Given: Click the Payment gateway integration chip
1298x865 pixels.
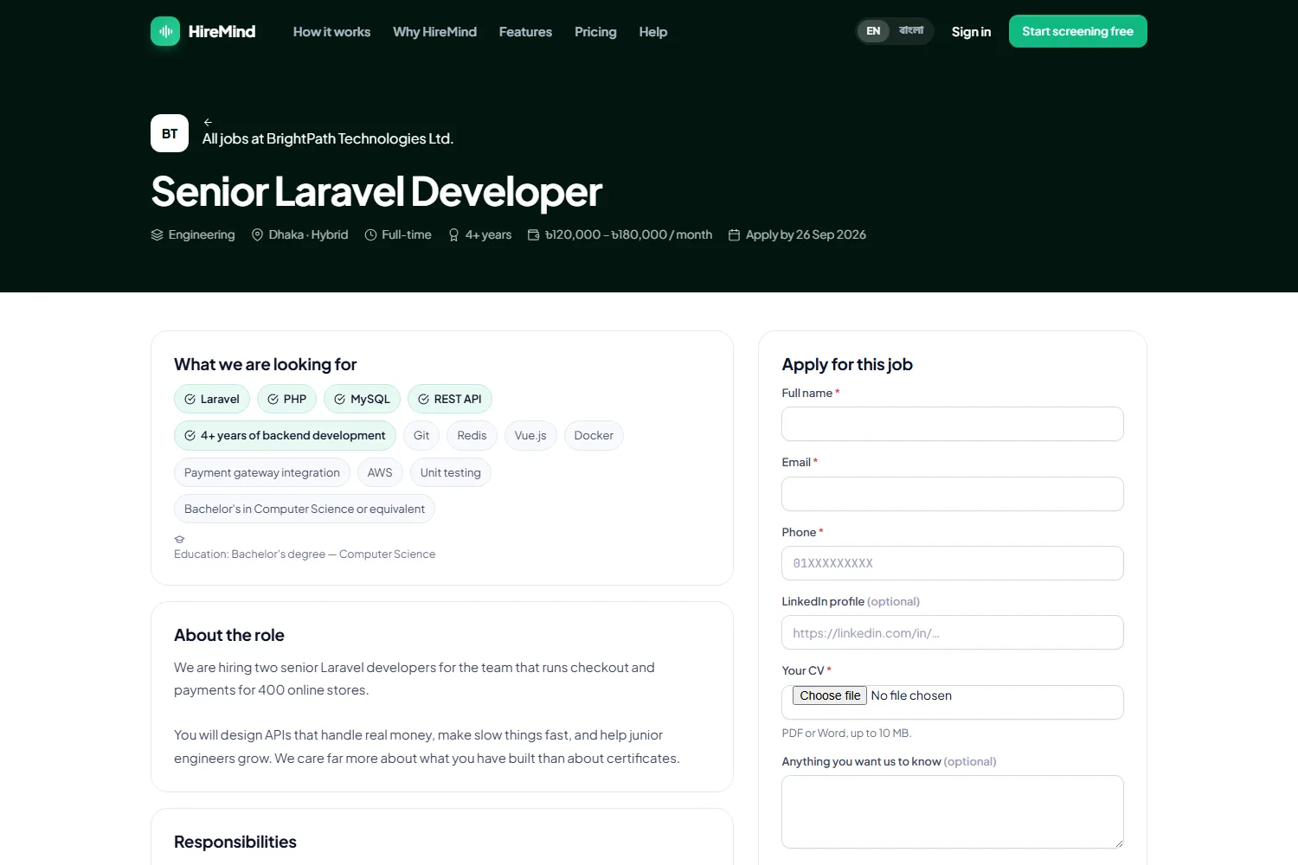Looking at the screenshot, I should [x=262, y=472].
